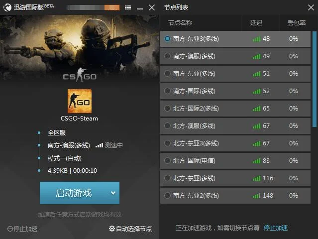
Task: Select the 北方-国际(电信) radio button
Action: click(x=167, y=161)
